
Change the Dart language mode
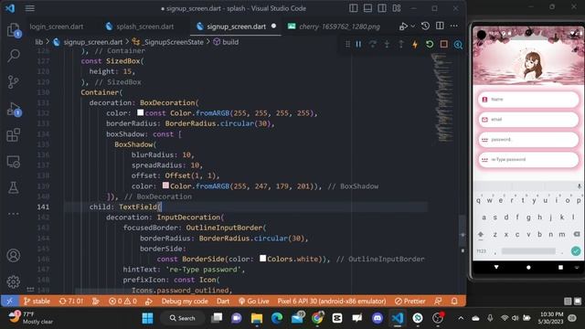pos(223,301)
